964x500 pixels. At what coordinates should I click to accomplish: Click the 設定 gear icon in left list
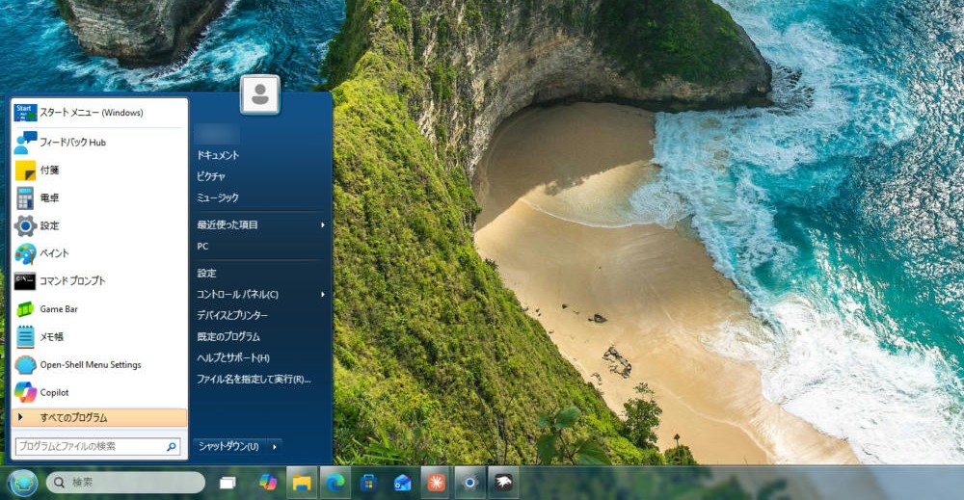25,225
